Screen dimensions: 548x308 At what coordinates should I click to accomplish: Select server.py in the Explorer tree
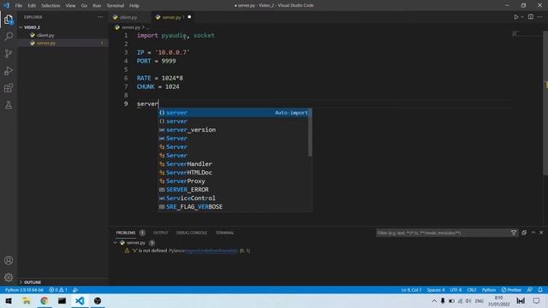click(x=46, y=44)
